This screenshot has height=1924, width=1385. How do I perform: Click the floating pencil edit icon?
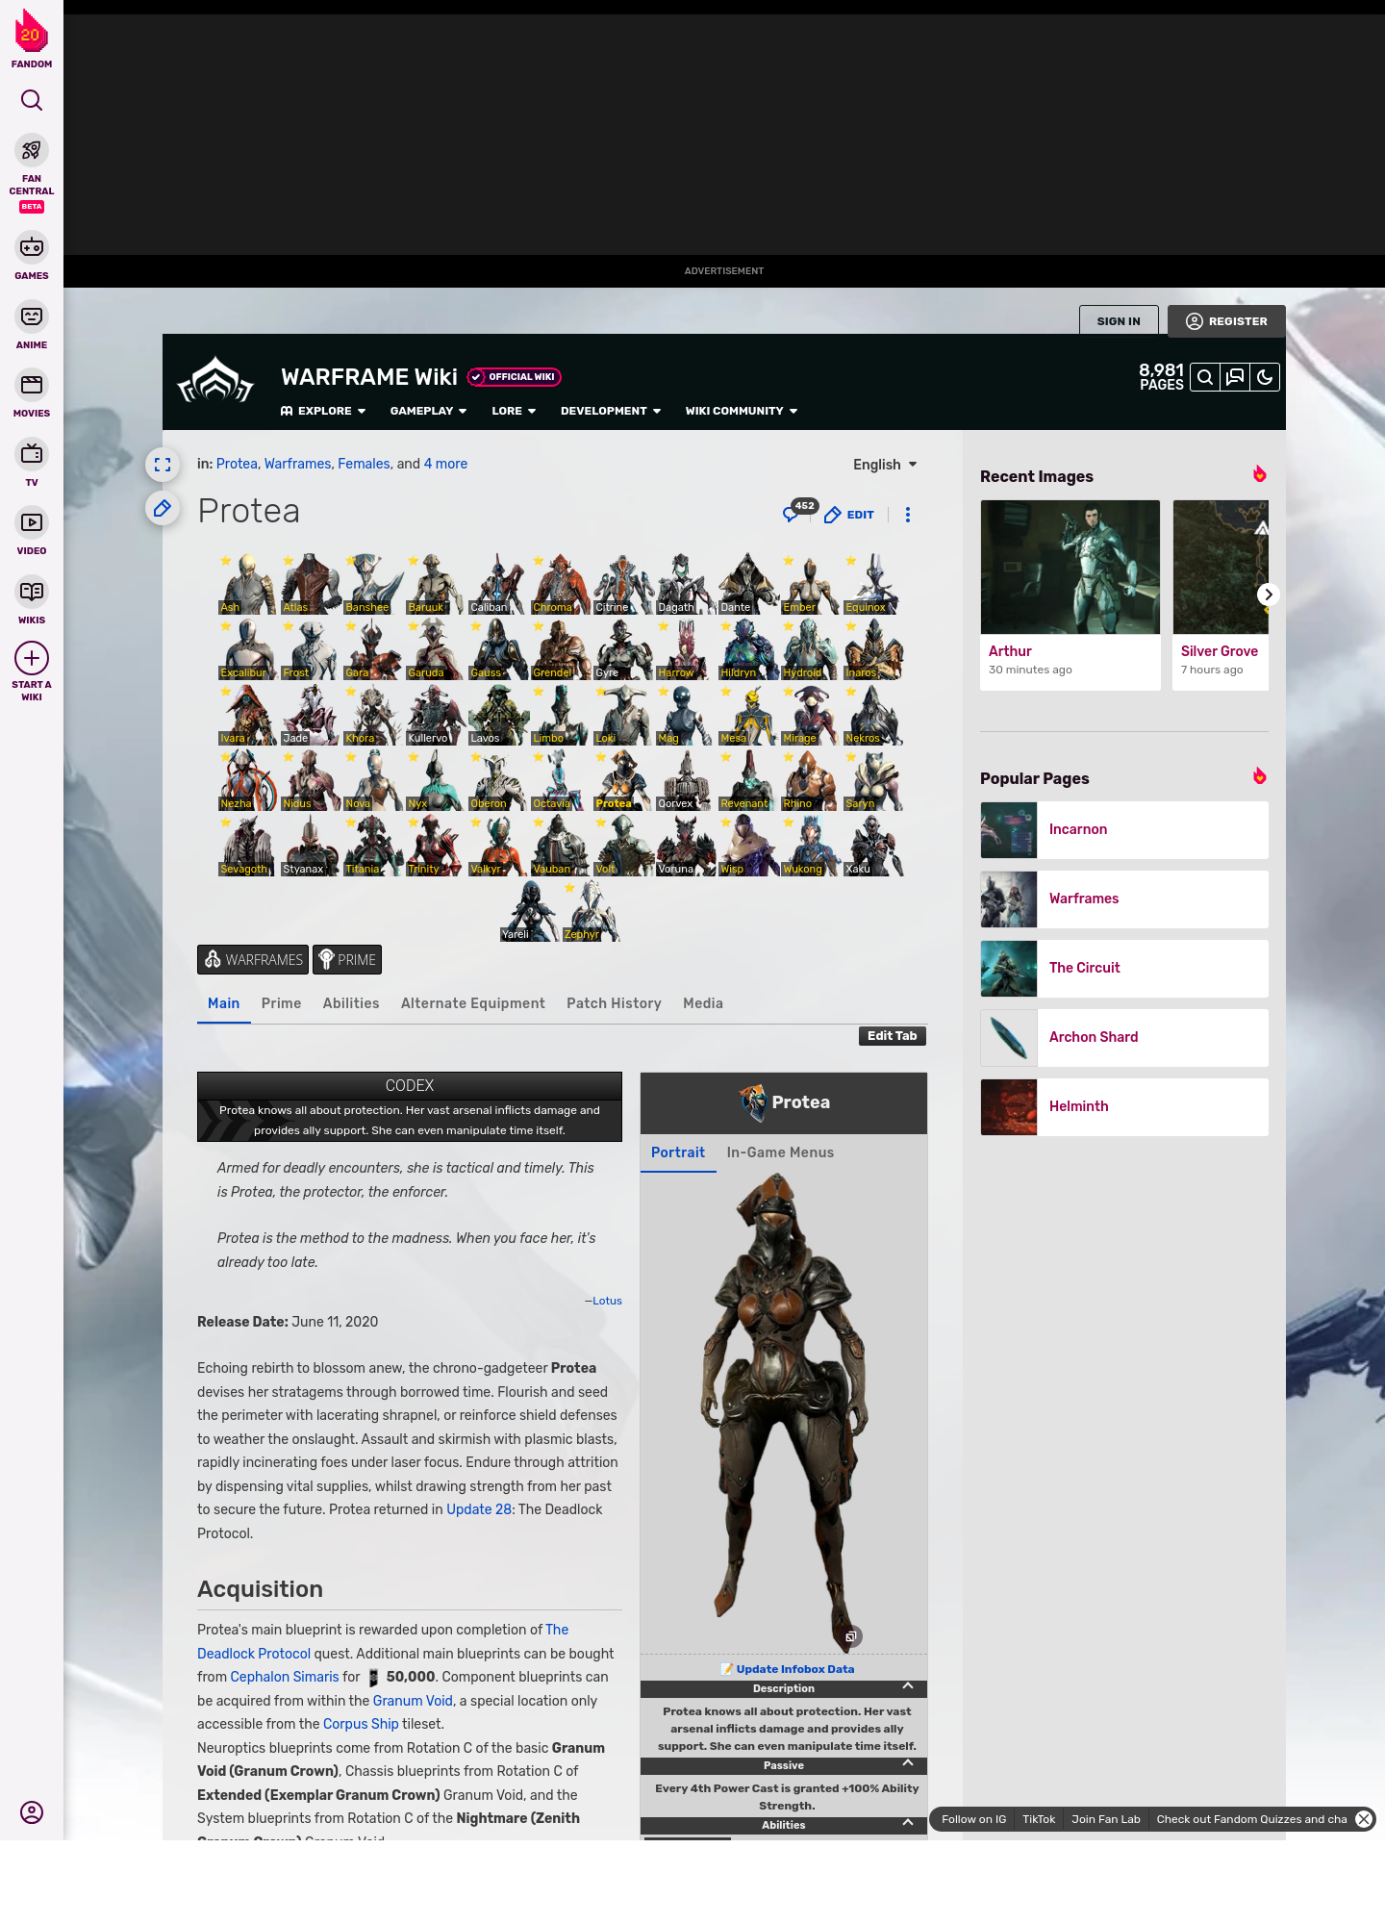point(163,508)
